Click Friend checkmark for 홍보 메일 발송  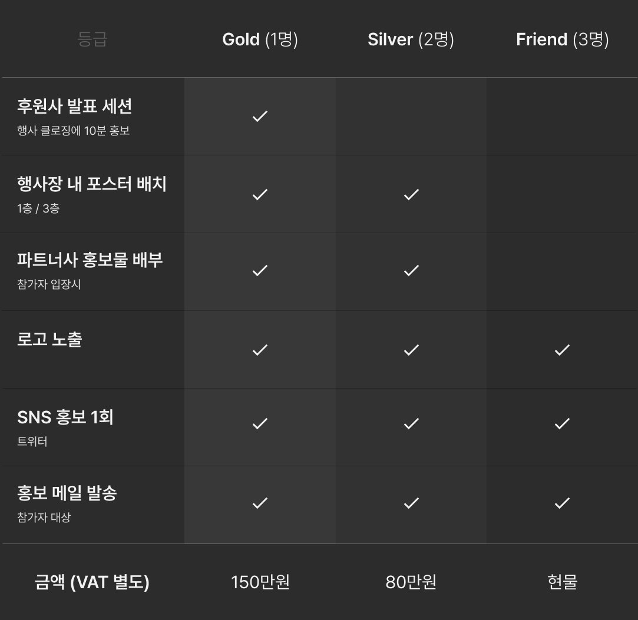point(562,503)
